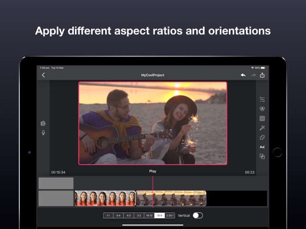Click the 7:30 pm clock
The width and height of the screenshot is (306, 229).
coord(45,68)
